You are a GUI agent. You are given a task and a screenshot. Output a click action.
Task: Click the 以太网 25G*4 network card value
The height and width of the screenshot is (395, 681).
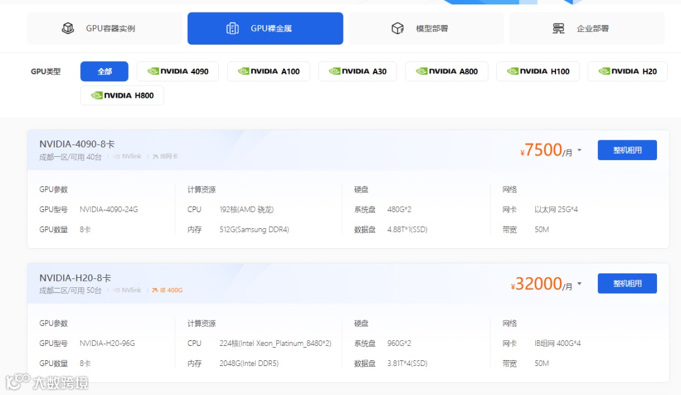[x=556, y=210]
